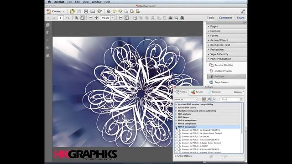
Task: Open the Page Thumbnails navigation pane icon
Action: 48,25
